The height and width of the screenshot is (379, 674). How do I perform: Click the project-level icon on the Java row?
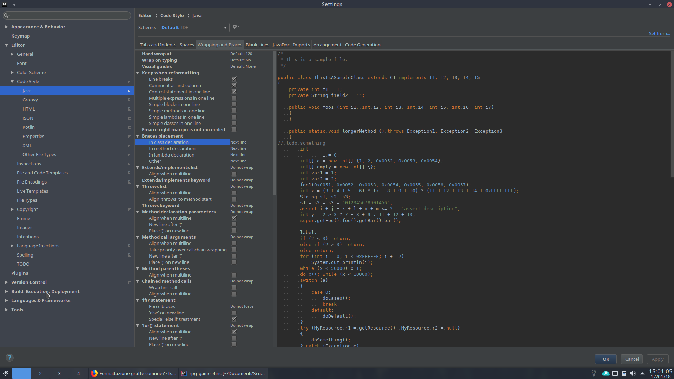click(129, 91)
